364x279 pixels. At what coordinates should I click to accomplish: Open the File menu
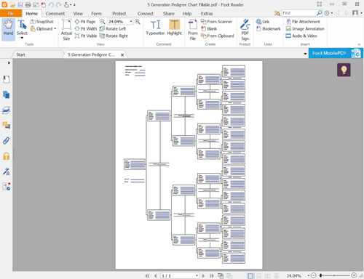11,14
